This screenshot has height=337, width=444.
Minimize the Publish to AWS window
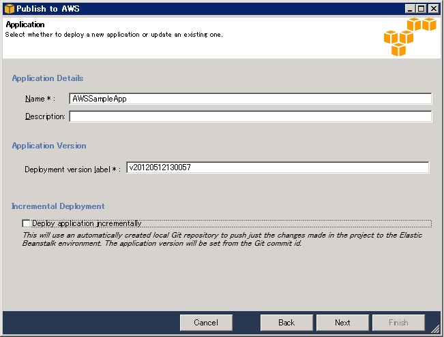pos(410,9)
